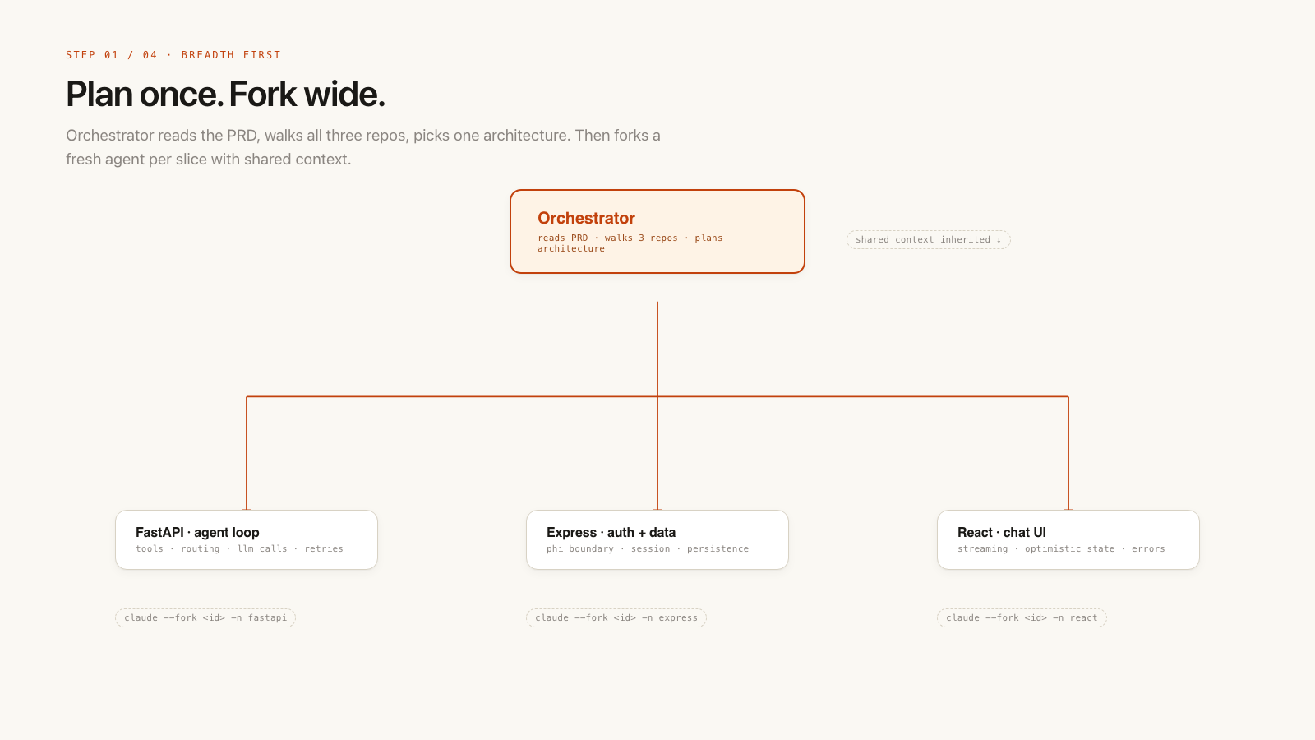The width and height of the screenshot is (1315, 740).
Task: Click the 'STEP 01 / 04 · BREADTH FIRST' label
Action: tap(173, 55)
